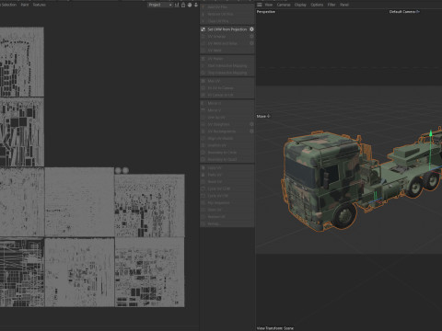Click the Default Camera link icon
442x331 pixels.
point(418,12)
